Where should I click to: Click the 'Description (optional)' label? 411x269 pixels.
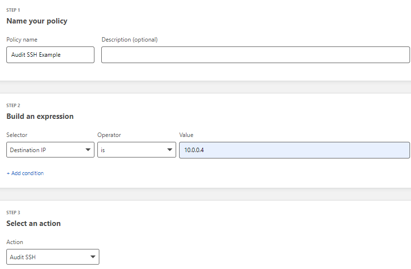tap(130, 40)
